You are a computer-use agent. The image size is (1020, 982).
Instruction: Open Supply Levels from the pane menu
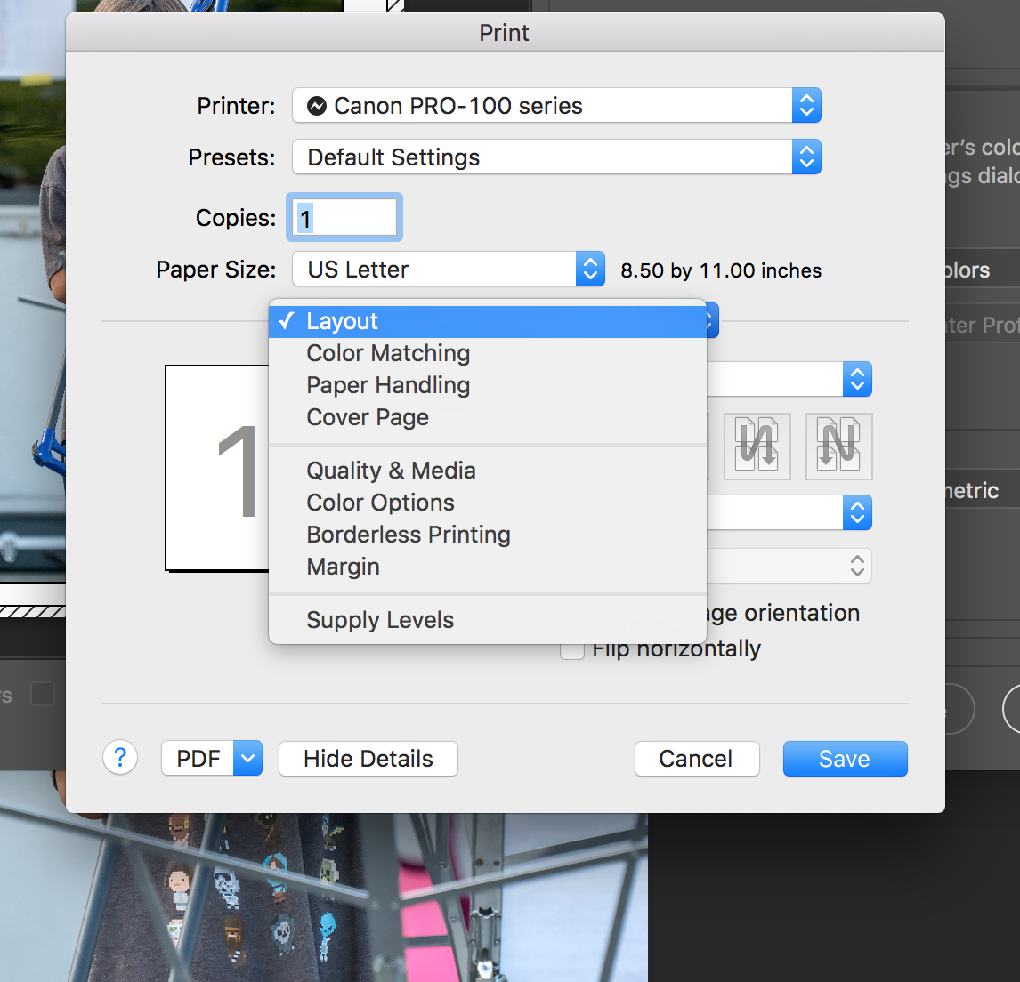[380, 620]
